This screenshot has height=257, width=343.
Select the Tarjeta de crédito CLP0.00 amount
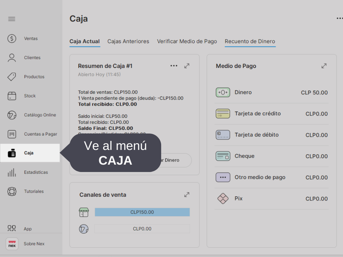(317, 114)
